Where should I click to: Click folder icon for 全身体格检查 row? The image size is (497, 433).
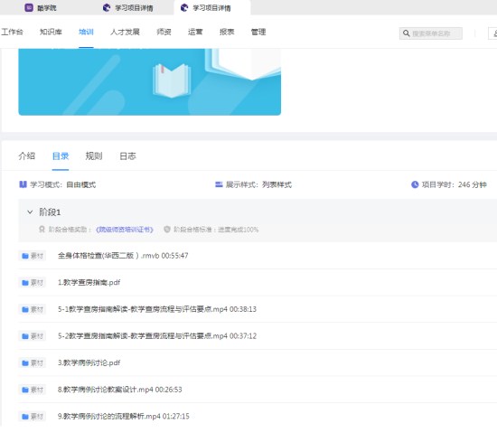point(25,256)
